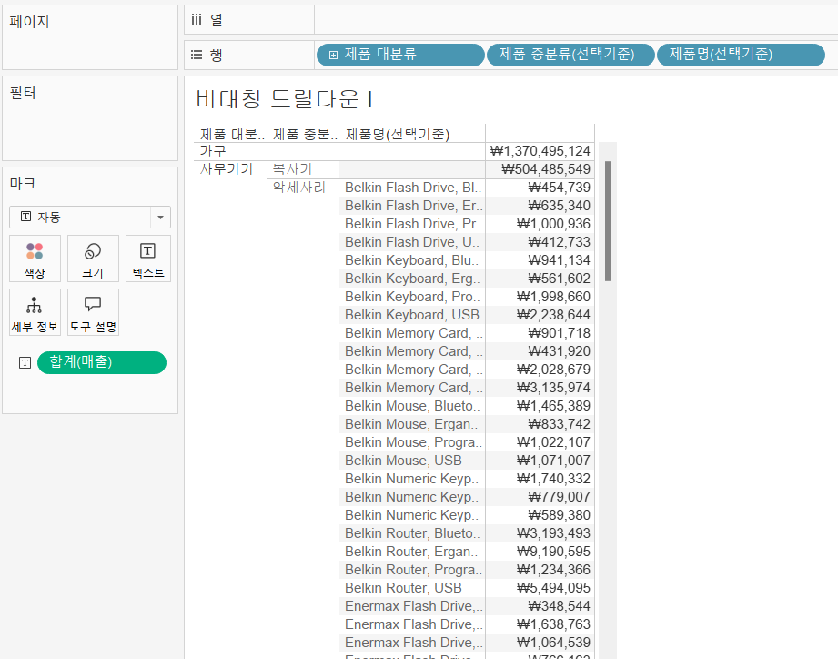Select the 사무기기 category row
Screen dimensions: 838x659
226,169
